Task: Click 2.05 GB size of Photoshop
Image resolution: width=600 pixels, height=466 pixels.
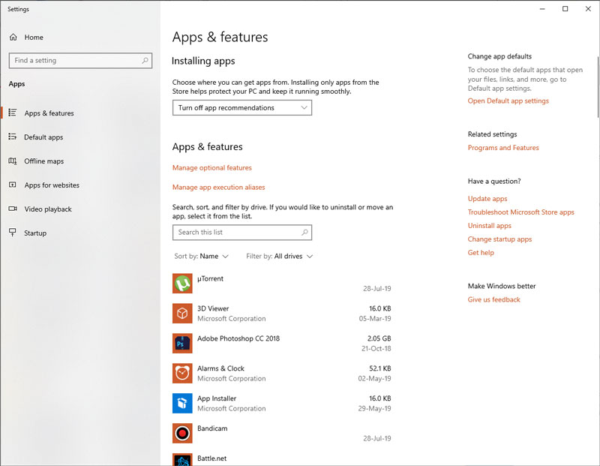Action: coord(379,338)
